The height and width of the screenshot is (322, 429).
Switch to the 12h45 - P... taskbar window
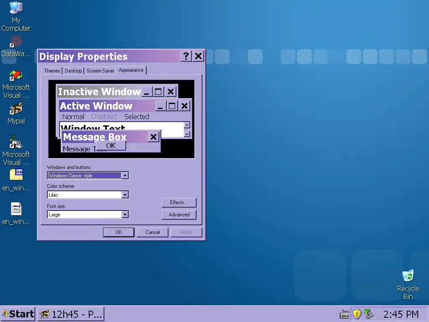coord(71,314)
